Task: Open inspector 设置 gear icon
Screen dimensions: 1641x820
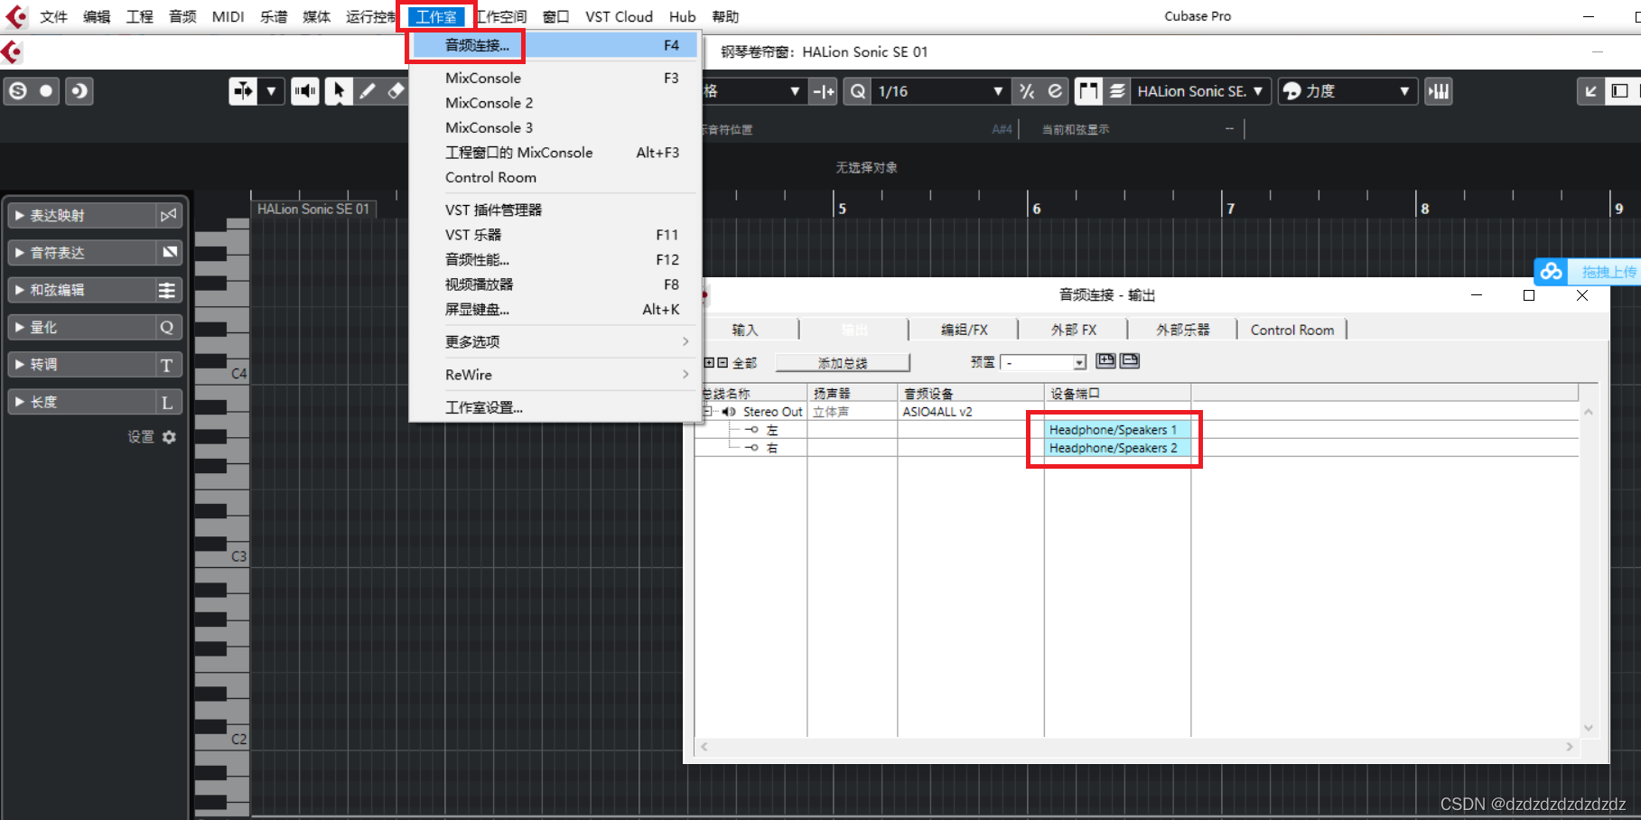Action: (x=169, y=437)
